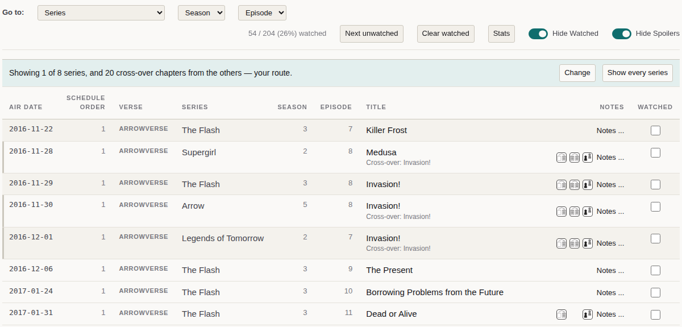This screenshot has width=682, height=327.
Task: Click the single-page book icon in Supergirl Medusa row
Action: point(562,158)
